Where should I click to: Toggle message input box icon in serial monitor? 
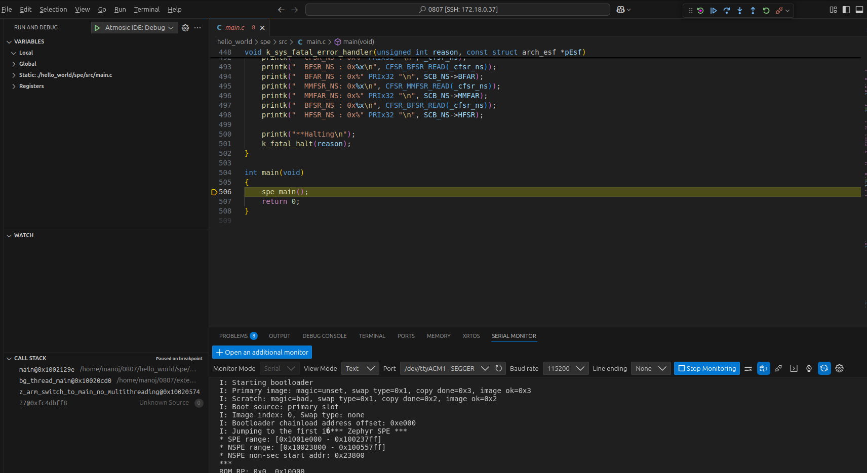tap(794, 368)
